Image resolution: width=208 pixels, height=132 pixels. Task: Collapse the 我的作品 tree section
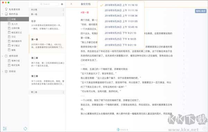2,14
